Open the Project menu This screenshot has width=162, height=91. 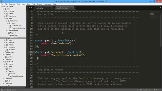(39, 4)
